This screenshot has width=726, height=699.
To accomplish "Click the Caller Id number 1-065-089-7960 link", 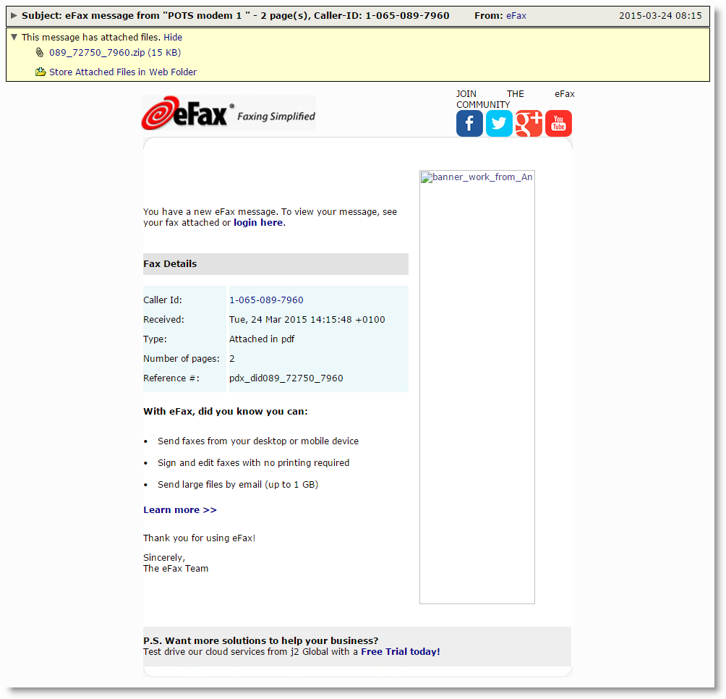I will point(266,300).
